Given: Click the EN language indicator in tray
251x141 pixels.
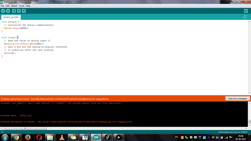Looking at the screenshot, I should pyautogui.click(x=176, y=137).
